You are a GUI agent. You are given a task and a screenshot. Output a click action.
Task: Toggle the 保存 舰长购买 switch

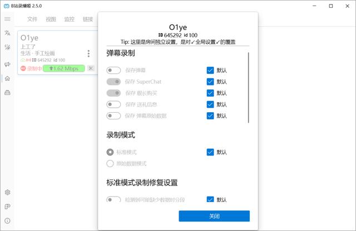(x=113, y=93)
